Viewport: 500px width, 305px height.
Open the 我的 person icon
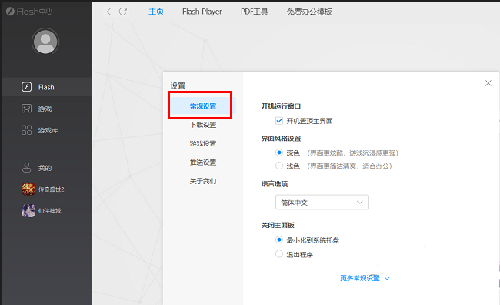(26, 168)
